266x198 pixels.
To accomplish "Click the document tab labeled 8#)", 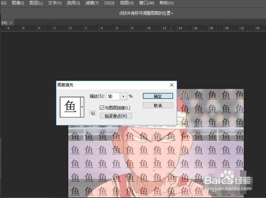I will (x=4, y=22).
